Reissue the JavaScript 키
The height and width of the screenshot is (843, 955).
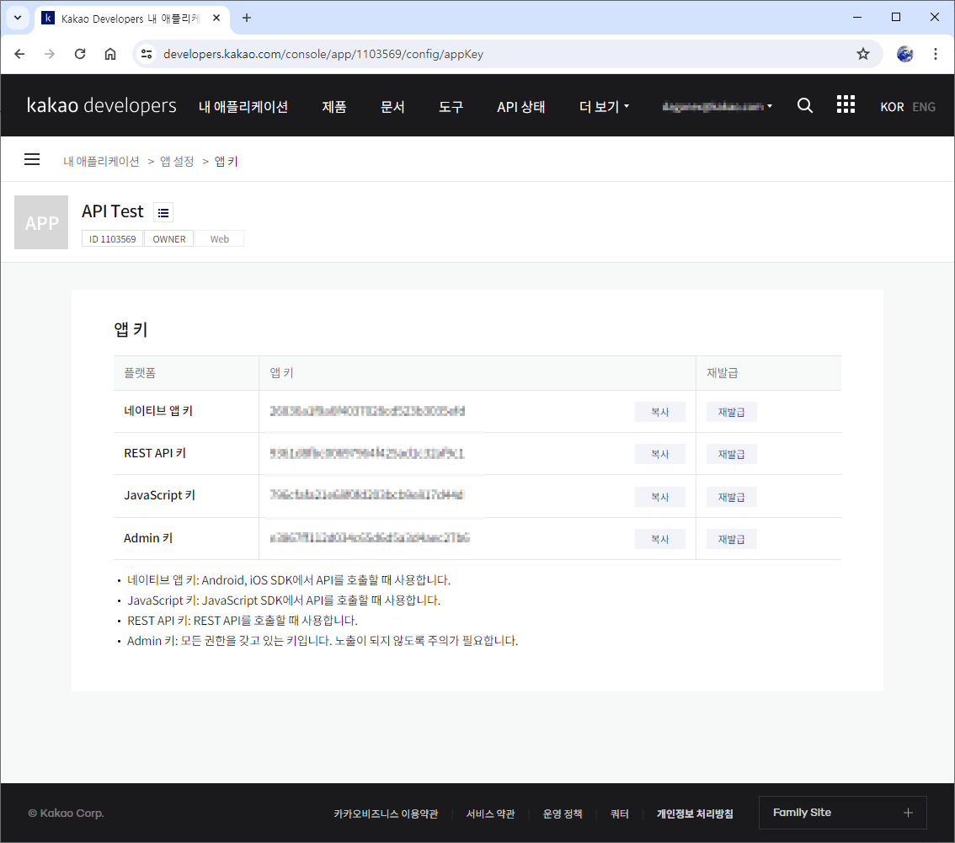732,497
